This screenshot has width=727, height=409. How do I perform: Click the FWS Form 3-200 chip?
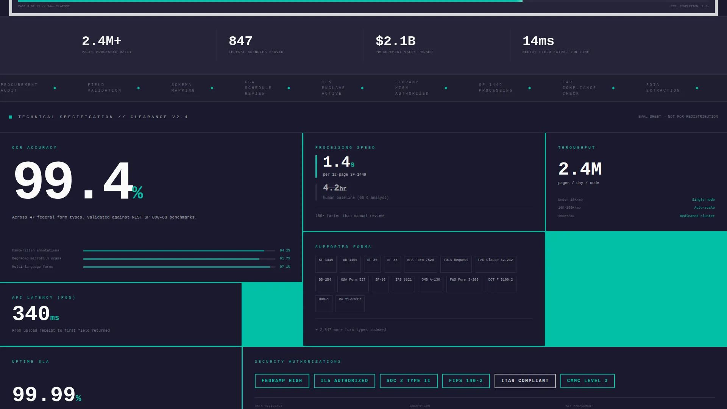click(464, 284)
